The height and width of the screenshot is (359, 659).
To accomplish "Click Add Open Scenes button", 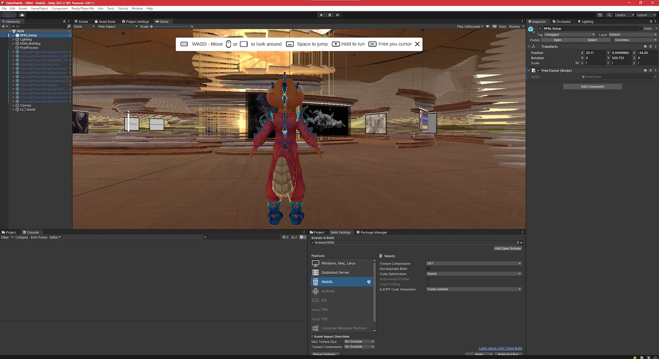I will (x=508, y=248).
